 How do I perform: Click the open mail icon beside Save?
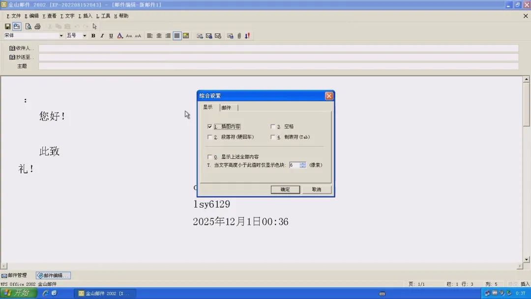[17, 27]
